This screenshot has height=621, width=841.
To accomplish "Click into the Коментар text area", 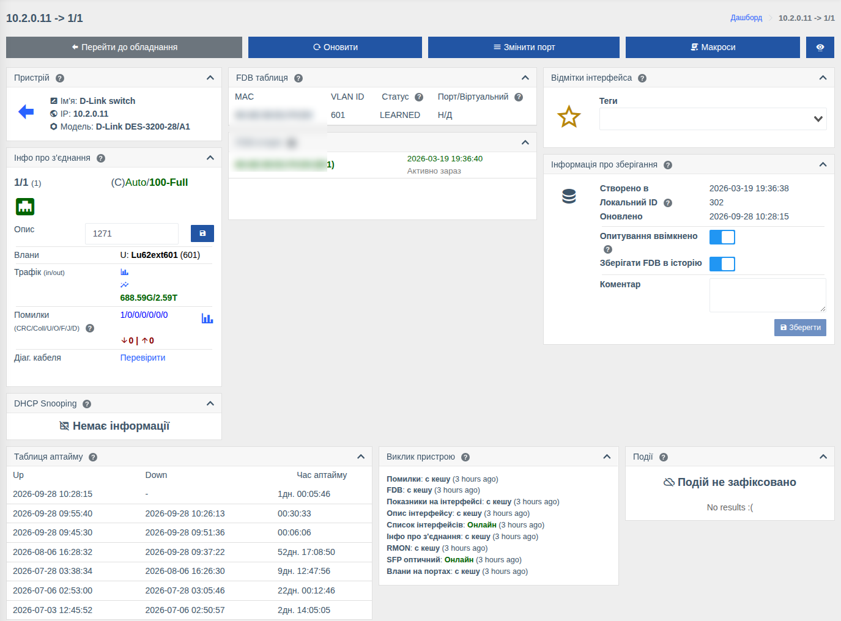I will pyautogui.click(x=768, y=295).
